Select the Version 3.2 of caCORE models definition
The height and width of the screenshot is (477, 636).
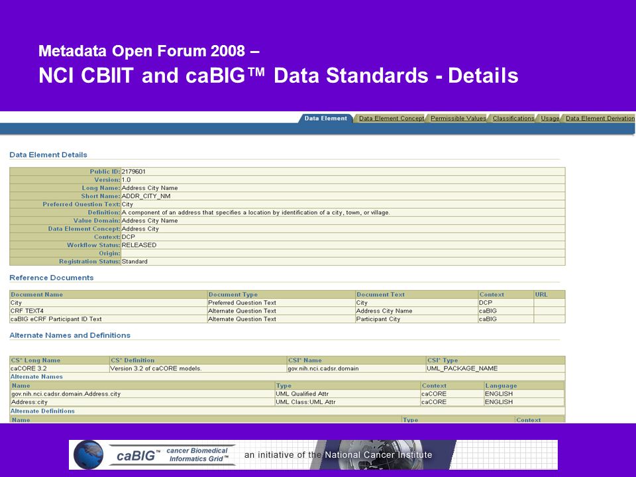point(156,368)
